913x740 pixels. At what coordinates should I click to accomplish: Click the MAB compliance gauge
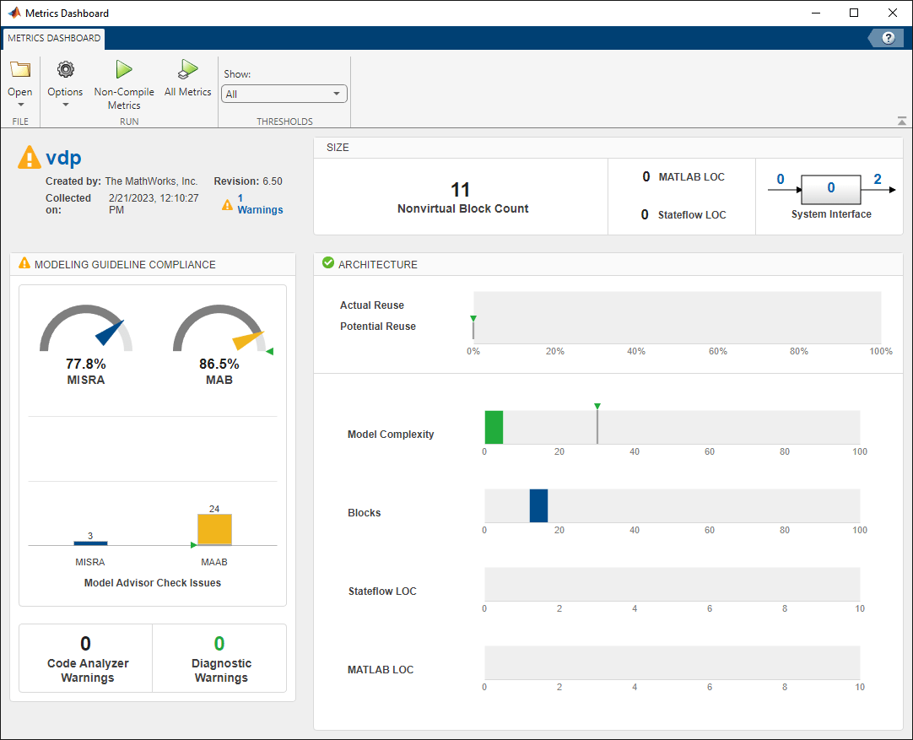pos(219,329)
